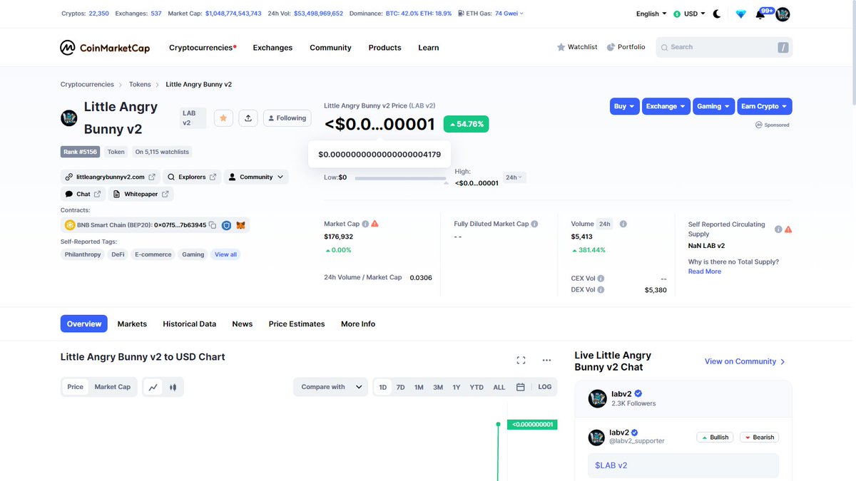Expand the Community links dropdown
The width and height of the screenshot is (856, 481).
256,177
